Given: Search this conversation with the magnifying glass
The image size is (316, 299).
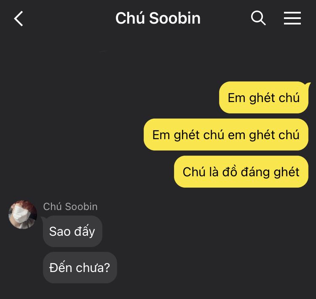Looking at the screenshot, I should pyautogui.click(x=258, y=18).
